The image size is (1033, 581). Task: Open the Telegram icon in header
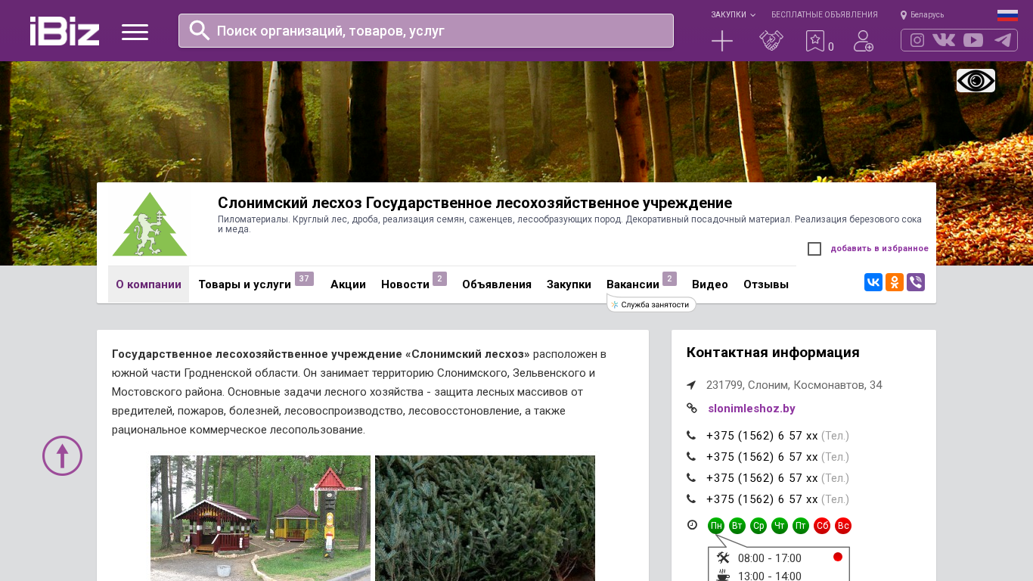click(x=1003, y=40)
